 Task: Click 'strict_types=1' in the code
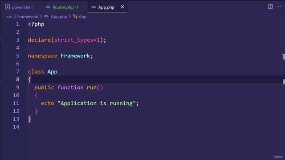(x=77, y=40)
